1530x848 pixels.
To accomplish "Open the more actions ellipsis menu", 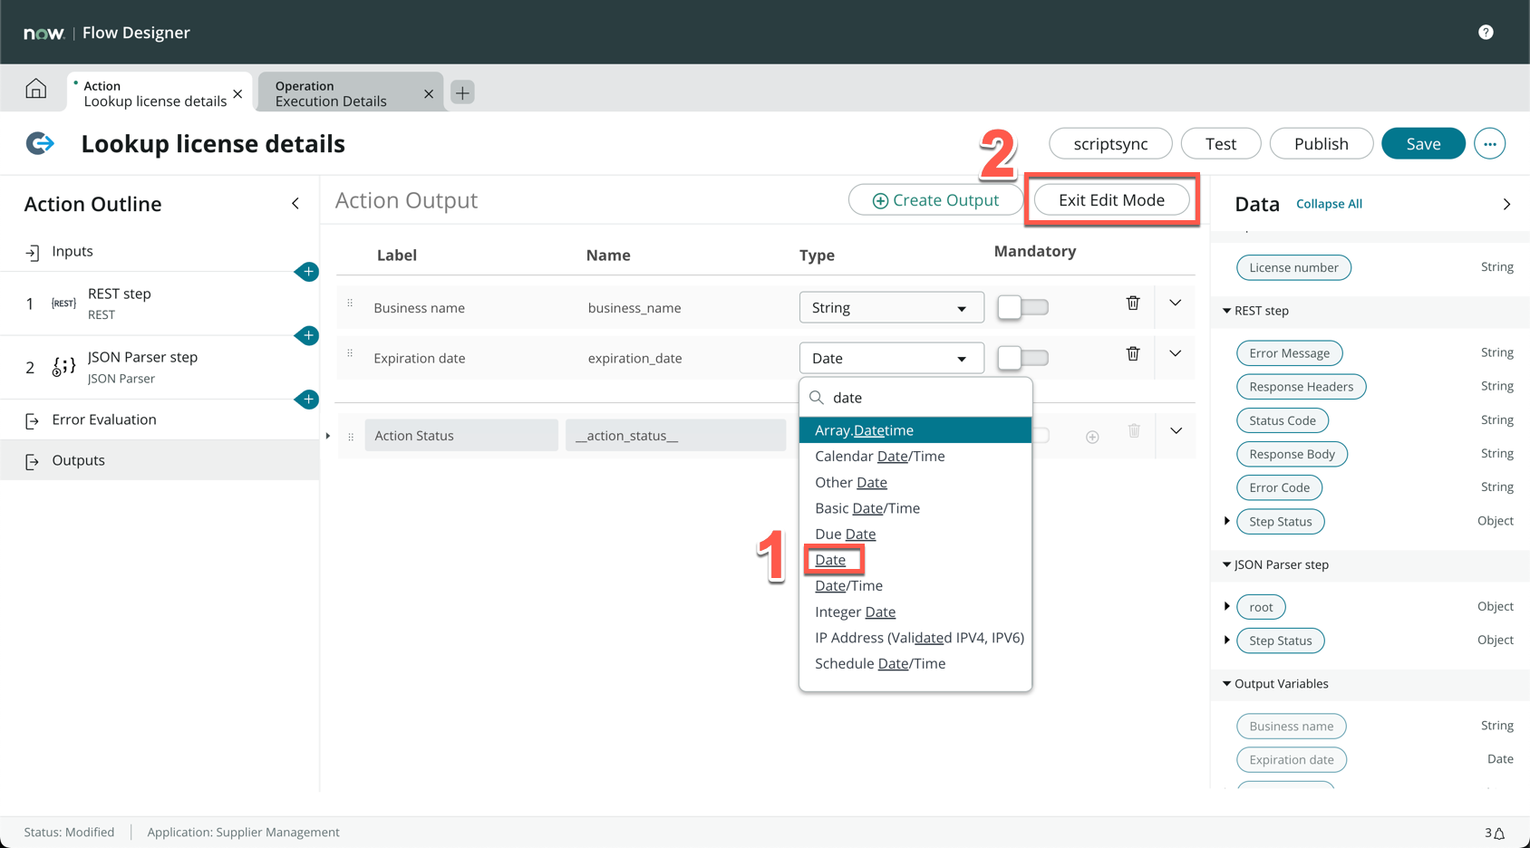I will tap(1489, 144).
